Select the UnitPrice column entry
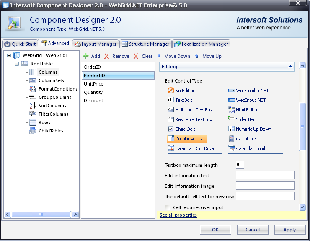 (118, 84)
